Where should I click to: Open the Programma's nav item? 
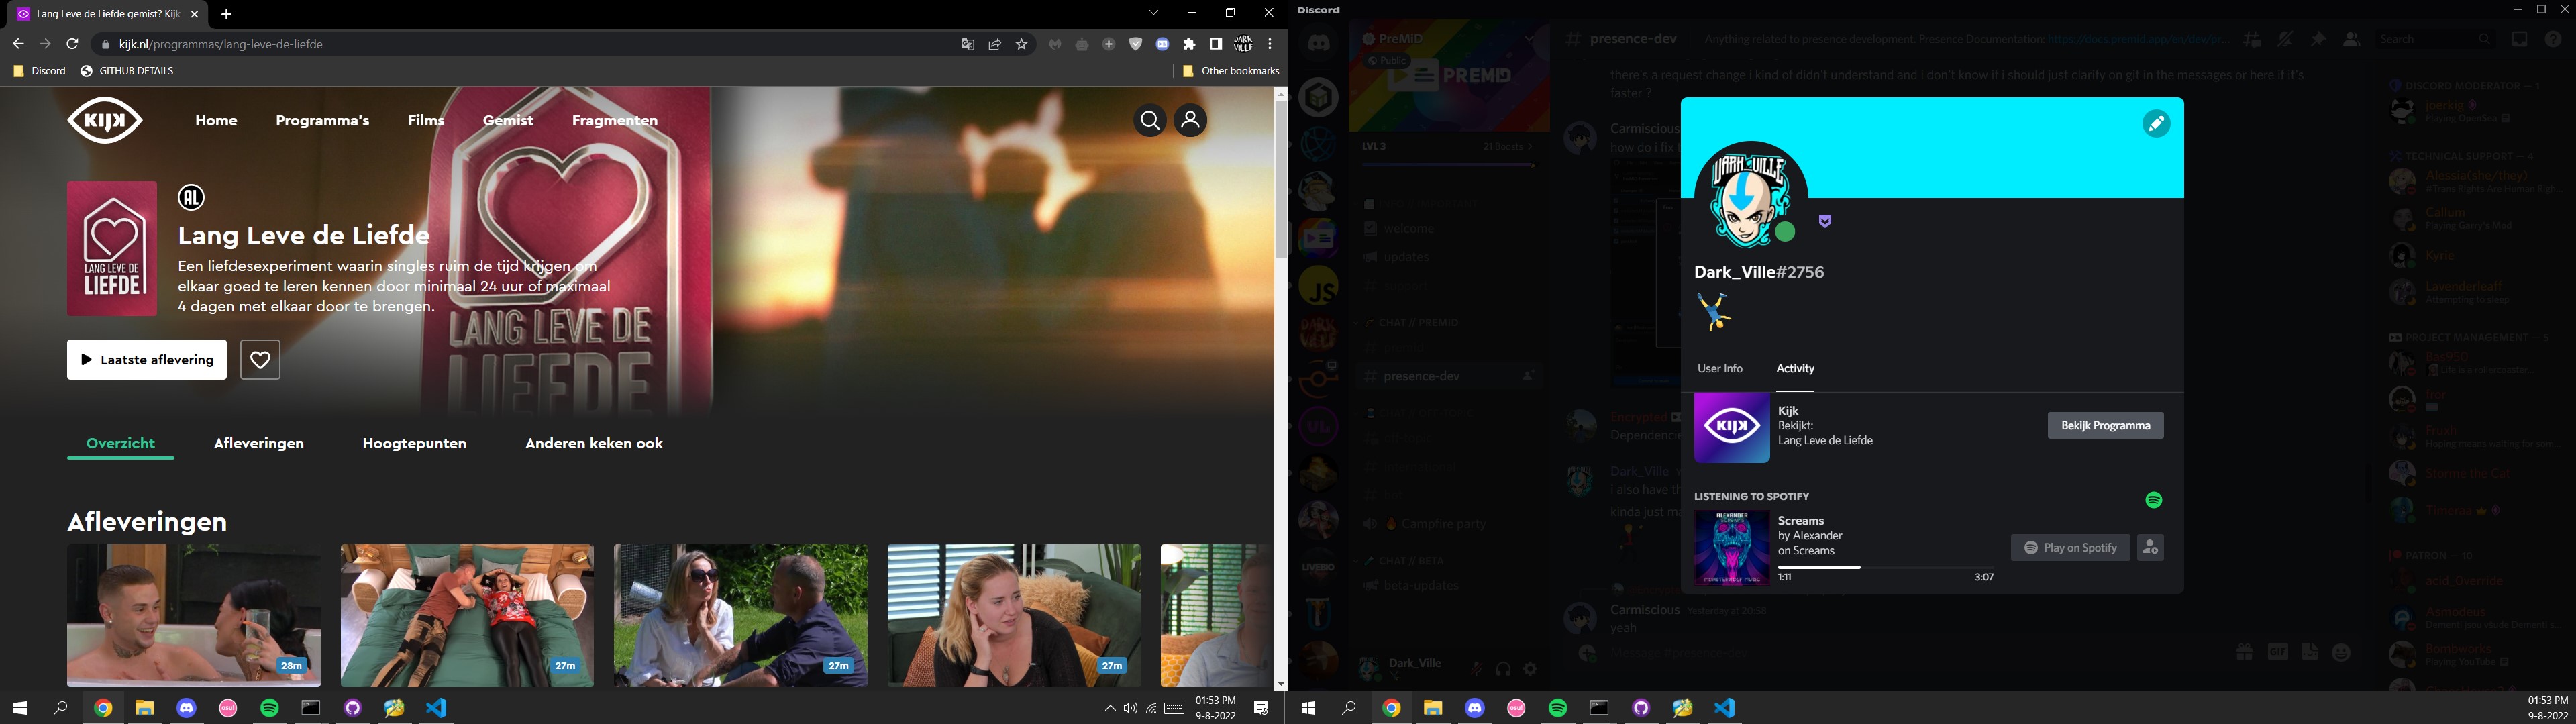[x=322, y=121]
